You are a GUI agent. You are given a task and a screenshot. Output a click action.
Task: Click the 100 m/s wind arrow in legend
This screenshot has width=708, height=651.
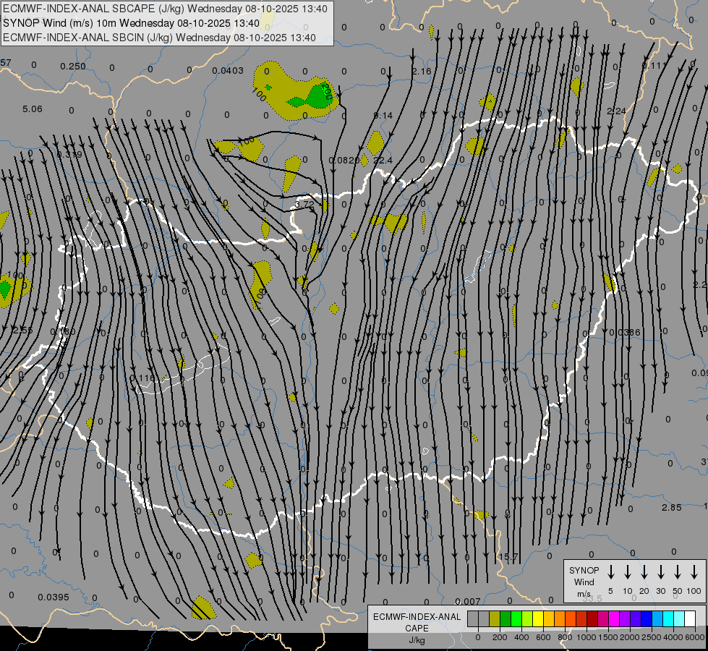tap(694, 572)
